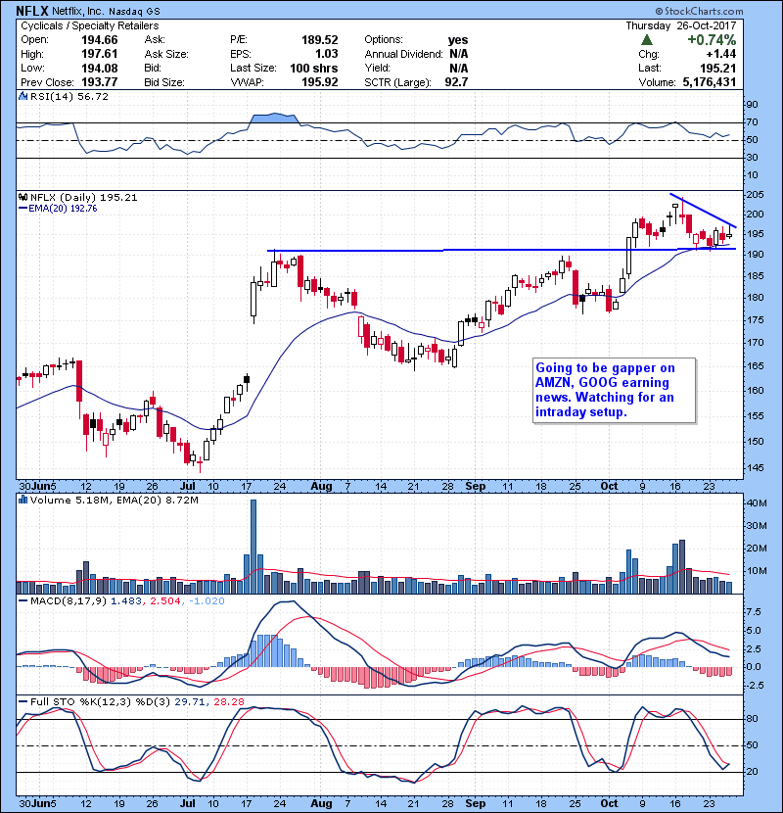Click the MACD(8,17,9) legend label
Screen dimensions: 783x813
(68, 601)
